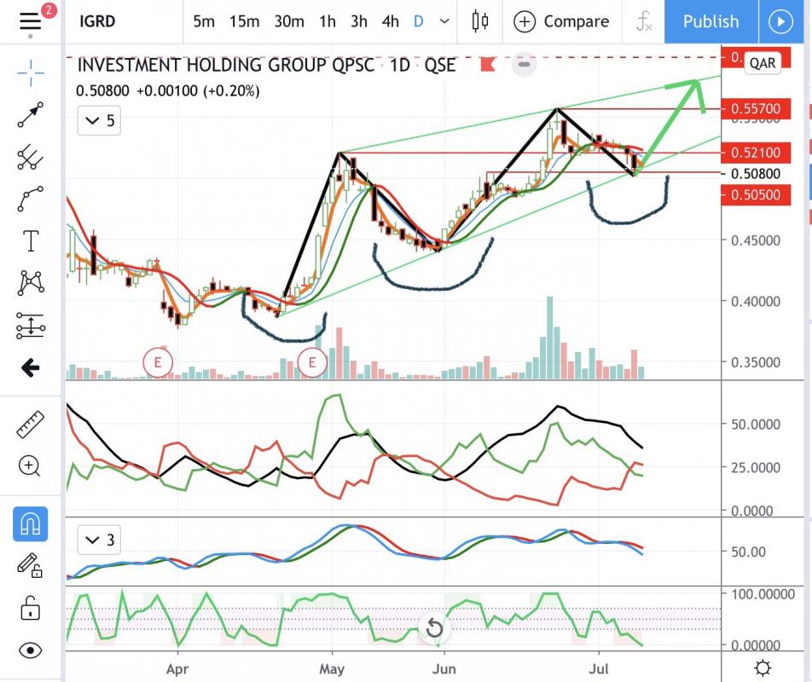Select the 15m timeframe

[243, 21]
